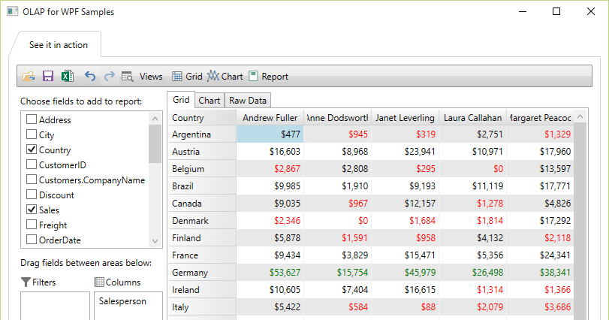The width and height of the screenshot is (609, 320).
Task: Check the Discount field checkbox
Action: click(32, 195)
